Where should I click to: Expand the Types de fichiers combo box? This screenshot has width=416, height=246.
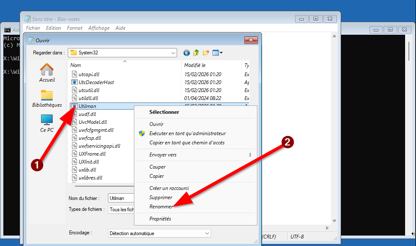121,209
